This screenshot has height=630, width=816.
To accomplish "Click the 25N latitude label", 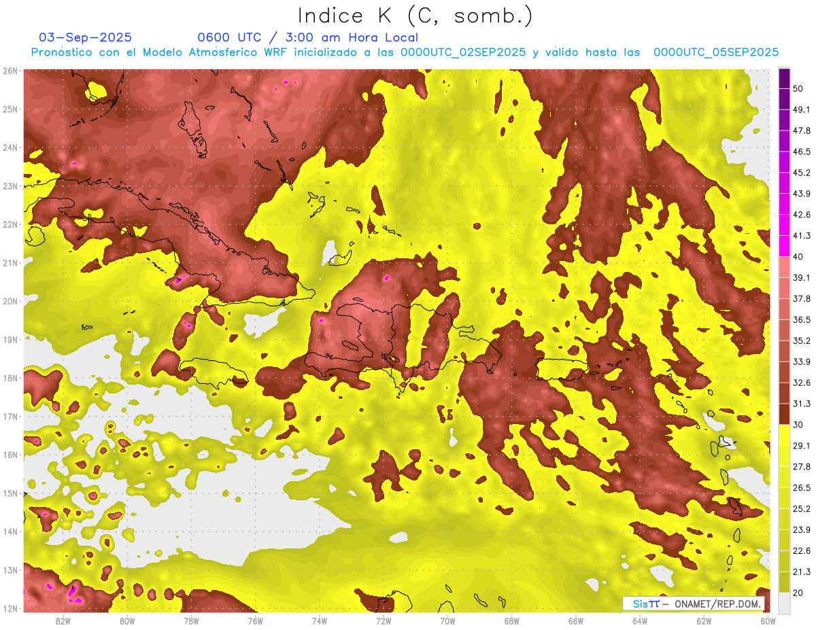I will tap(10, 109).
